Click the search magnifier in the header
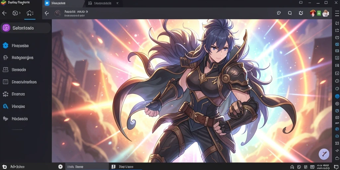This screenshot has width=340, height=170. coord(290,13)
